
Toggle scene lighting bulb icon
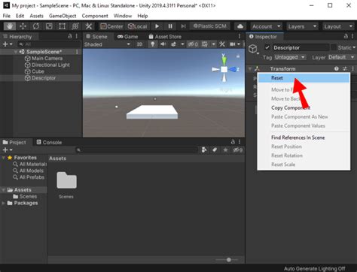(x=152, y=44)
